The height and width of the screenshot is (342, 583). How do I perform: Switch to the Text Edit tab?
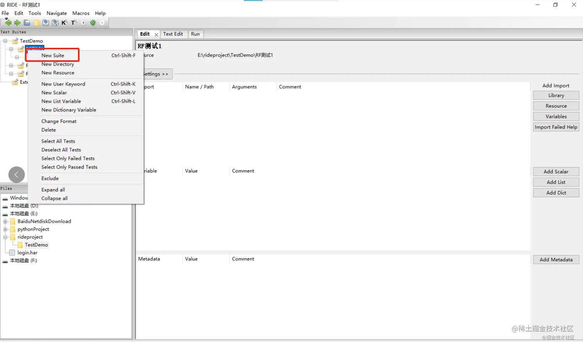coord(173,34)
